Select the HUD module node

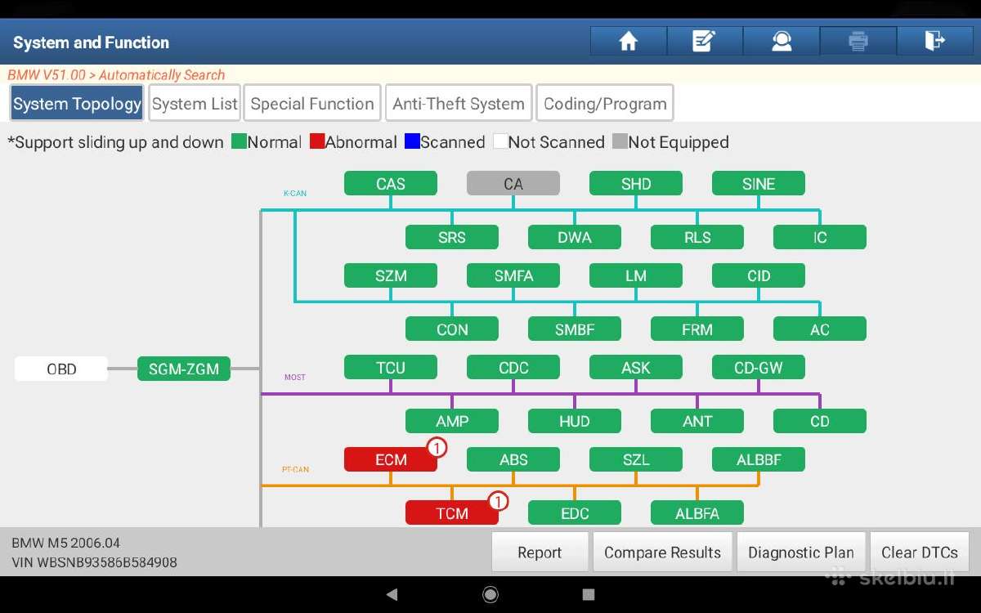coord(575,421)
